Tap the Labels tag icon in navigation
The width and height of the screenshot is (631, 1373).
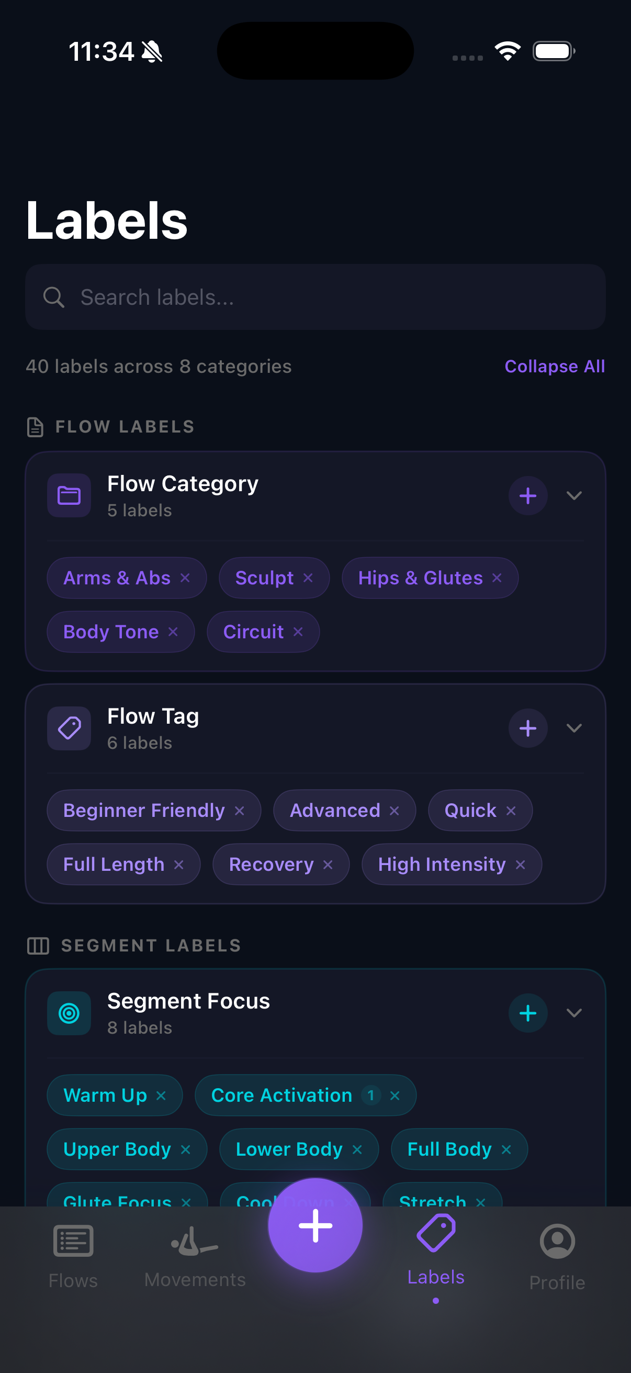click(x=435, y=1236)
